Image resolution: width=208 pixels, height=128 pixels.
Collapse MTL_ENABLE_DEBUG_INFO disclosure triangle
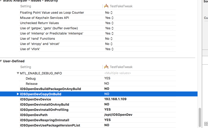pyautogui.click(x=18, y=73)
